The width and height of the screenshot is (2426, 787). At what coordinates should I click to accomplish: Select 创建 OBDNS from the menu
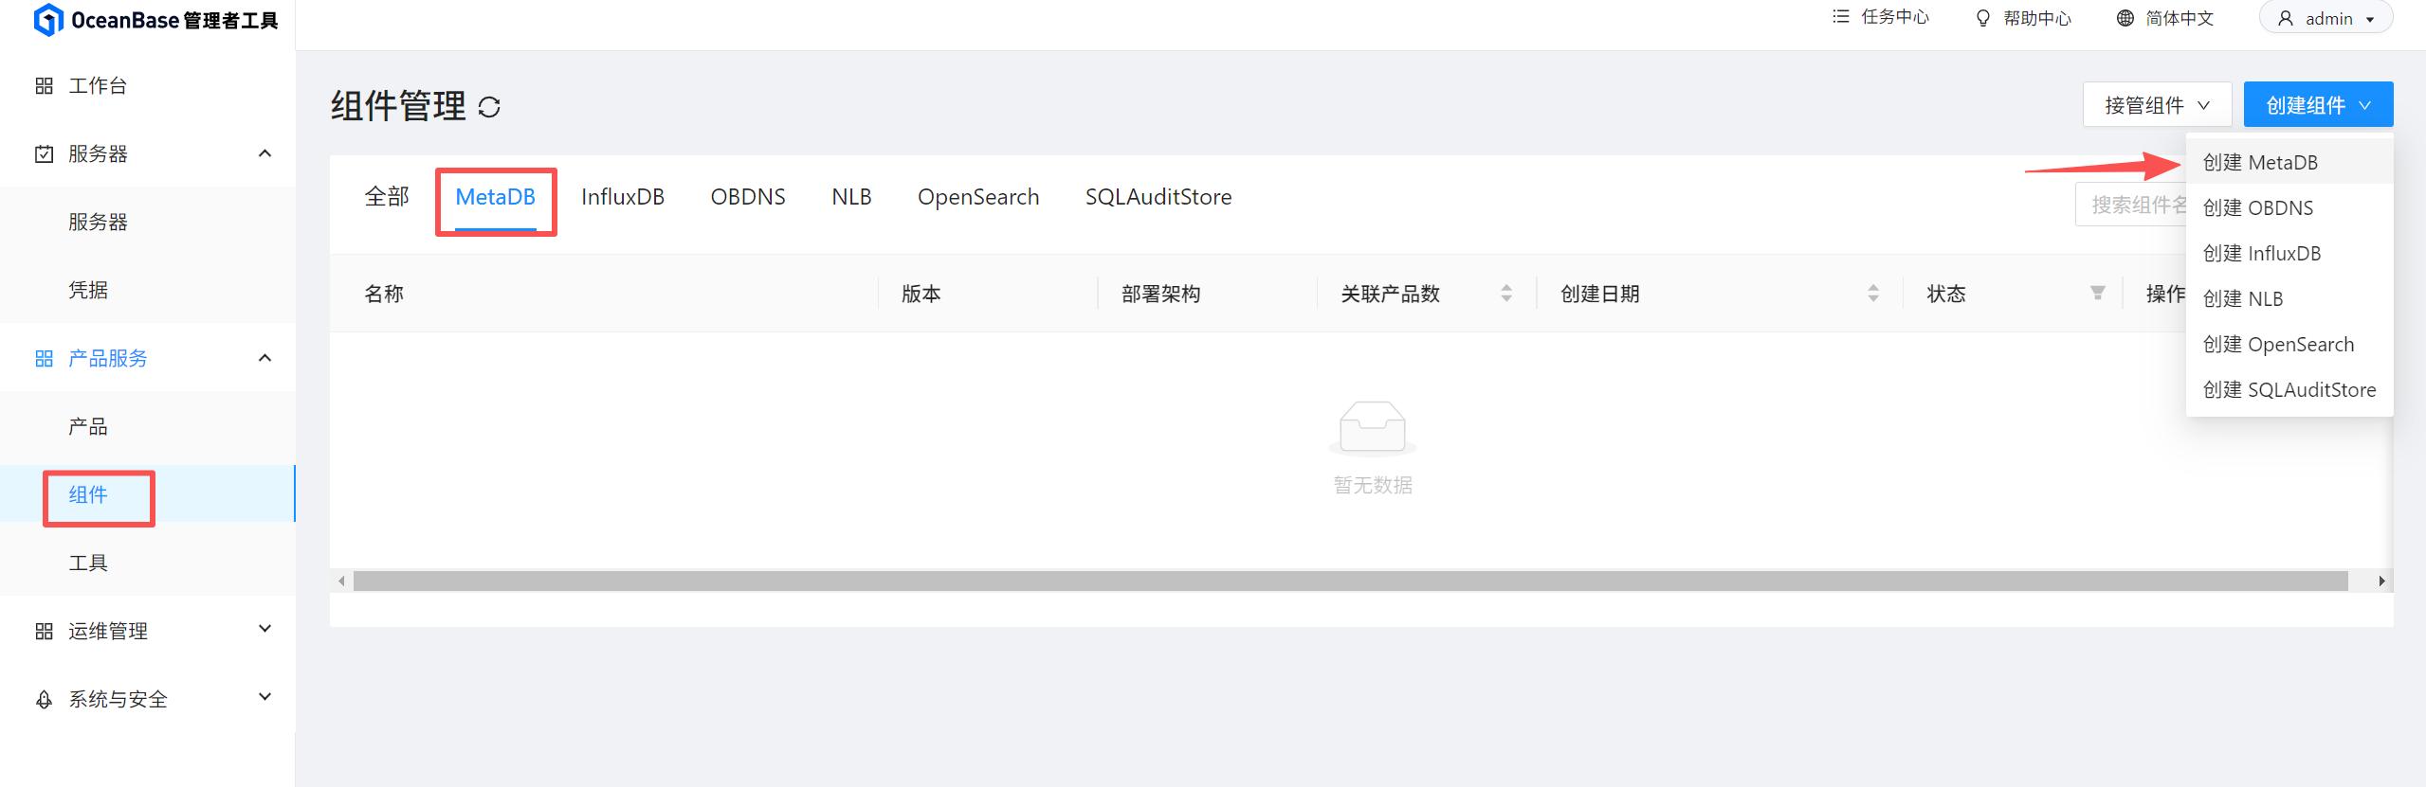click(x=2289, y=208)
